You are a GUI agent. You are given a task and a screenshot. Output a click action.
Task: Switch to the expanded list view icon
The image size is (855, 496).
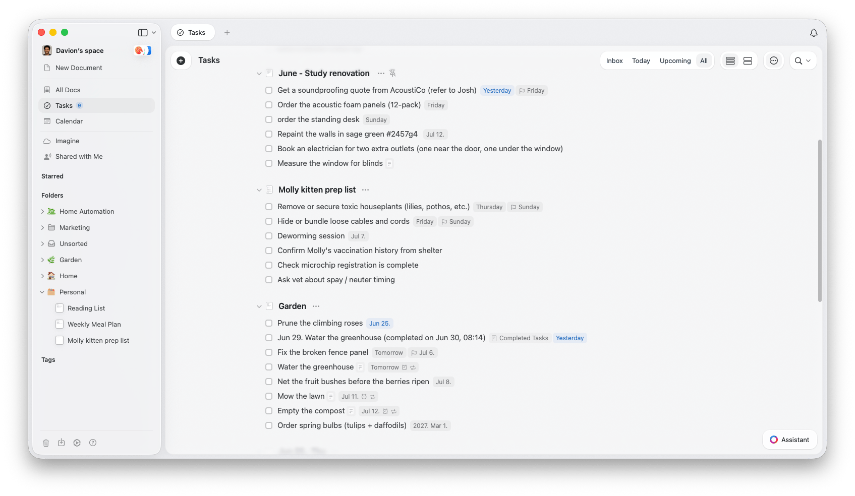(x=748, y=61)
